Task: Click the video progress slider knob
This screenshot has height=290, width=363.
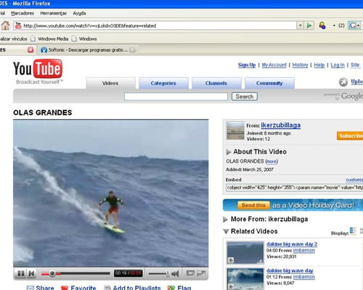Action: [x=52, y=274]
